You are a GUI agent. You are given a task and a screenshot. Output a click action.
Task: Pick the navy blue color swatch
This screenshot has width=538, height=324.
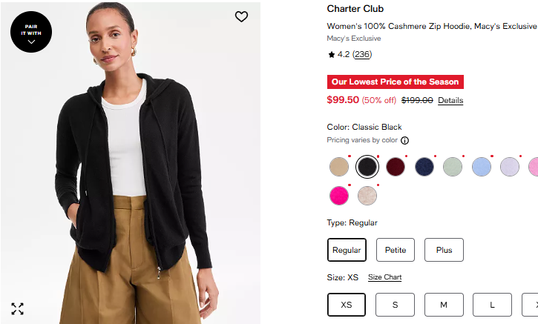click(424, 167)
